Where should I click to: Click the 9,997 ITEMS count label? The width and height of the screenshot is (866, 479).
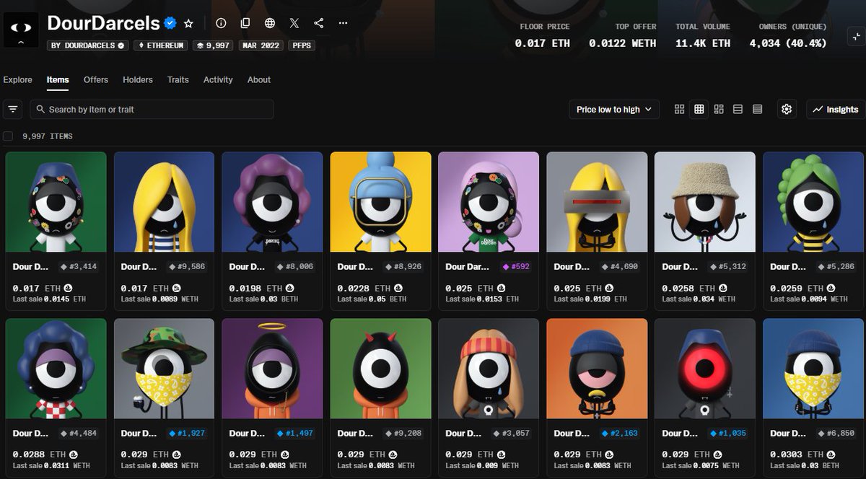click(x=48, y=136)
